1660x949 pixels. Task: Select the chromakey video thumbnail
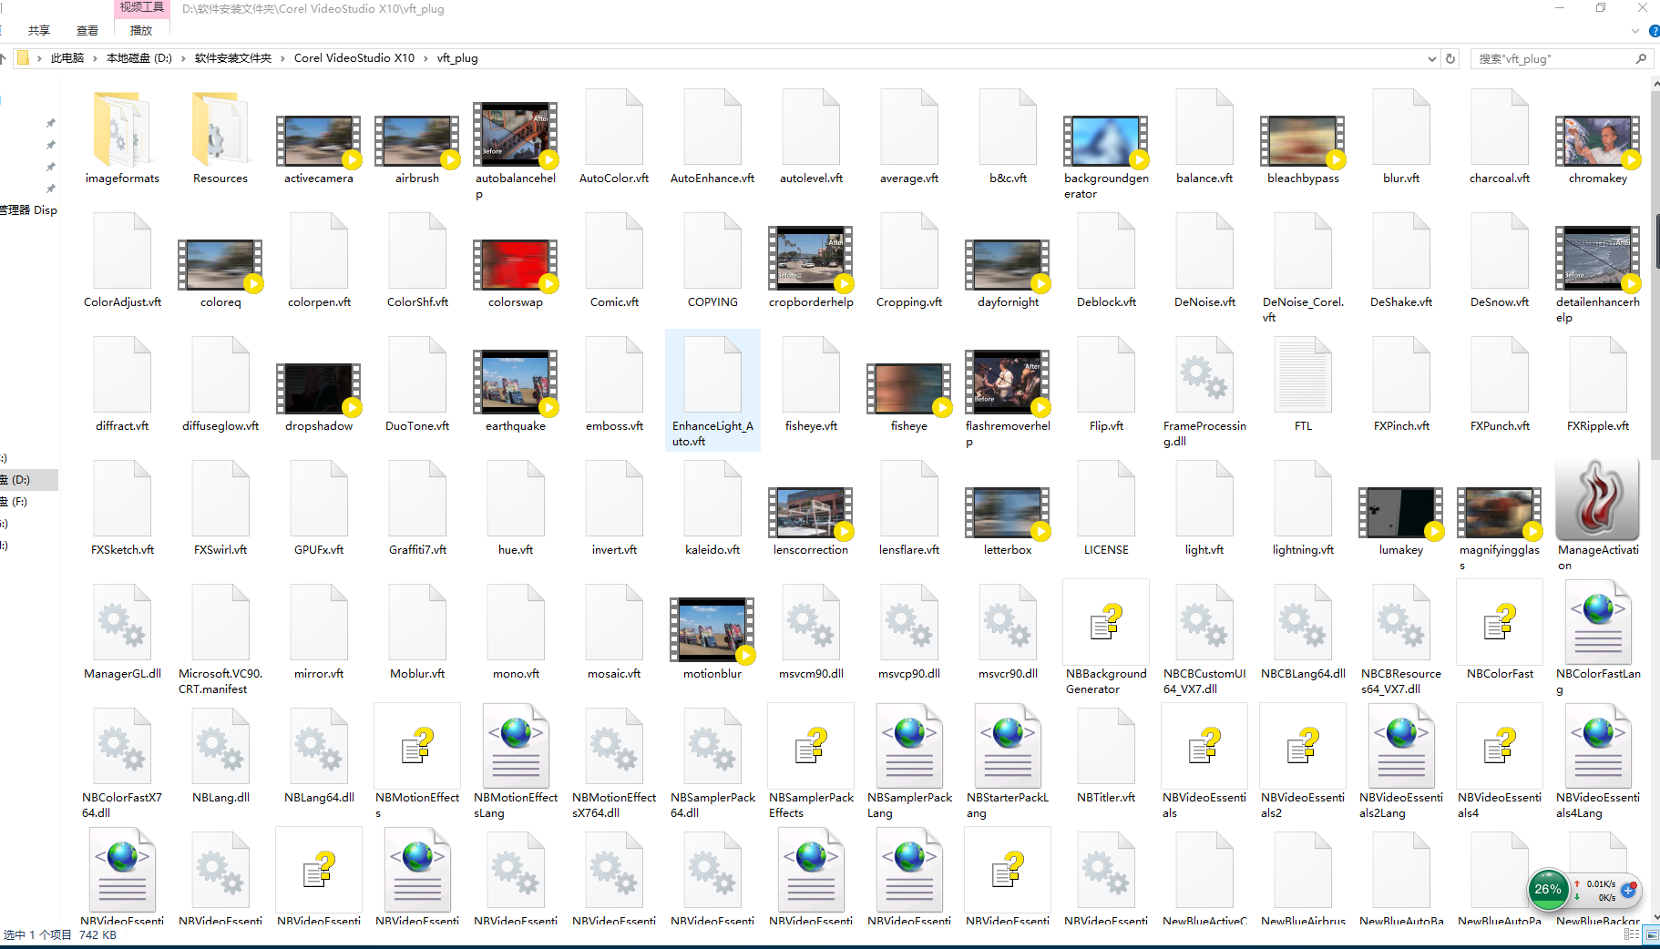pyautogui.click(x=1598, y=141)
